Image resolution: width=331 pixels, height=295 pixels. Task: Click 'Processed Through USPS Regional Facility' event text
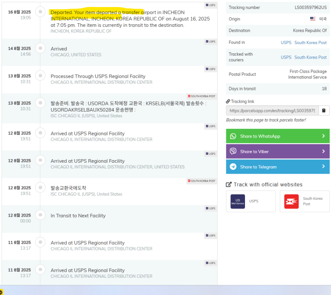tap(98, 76)
